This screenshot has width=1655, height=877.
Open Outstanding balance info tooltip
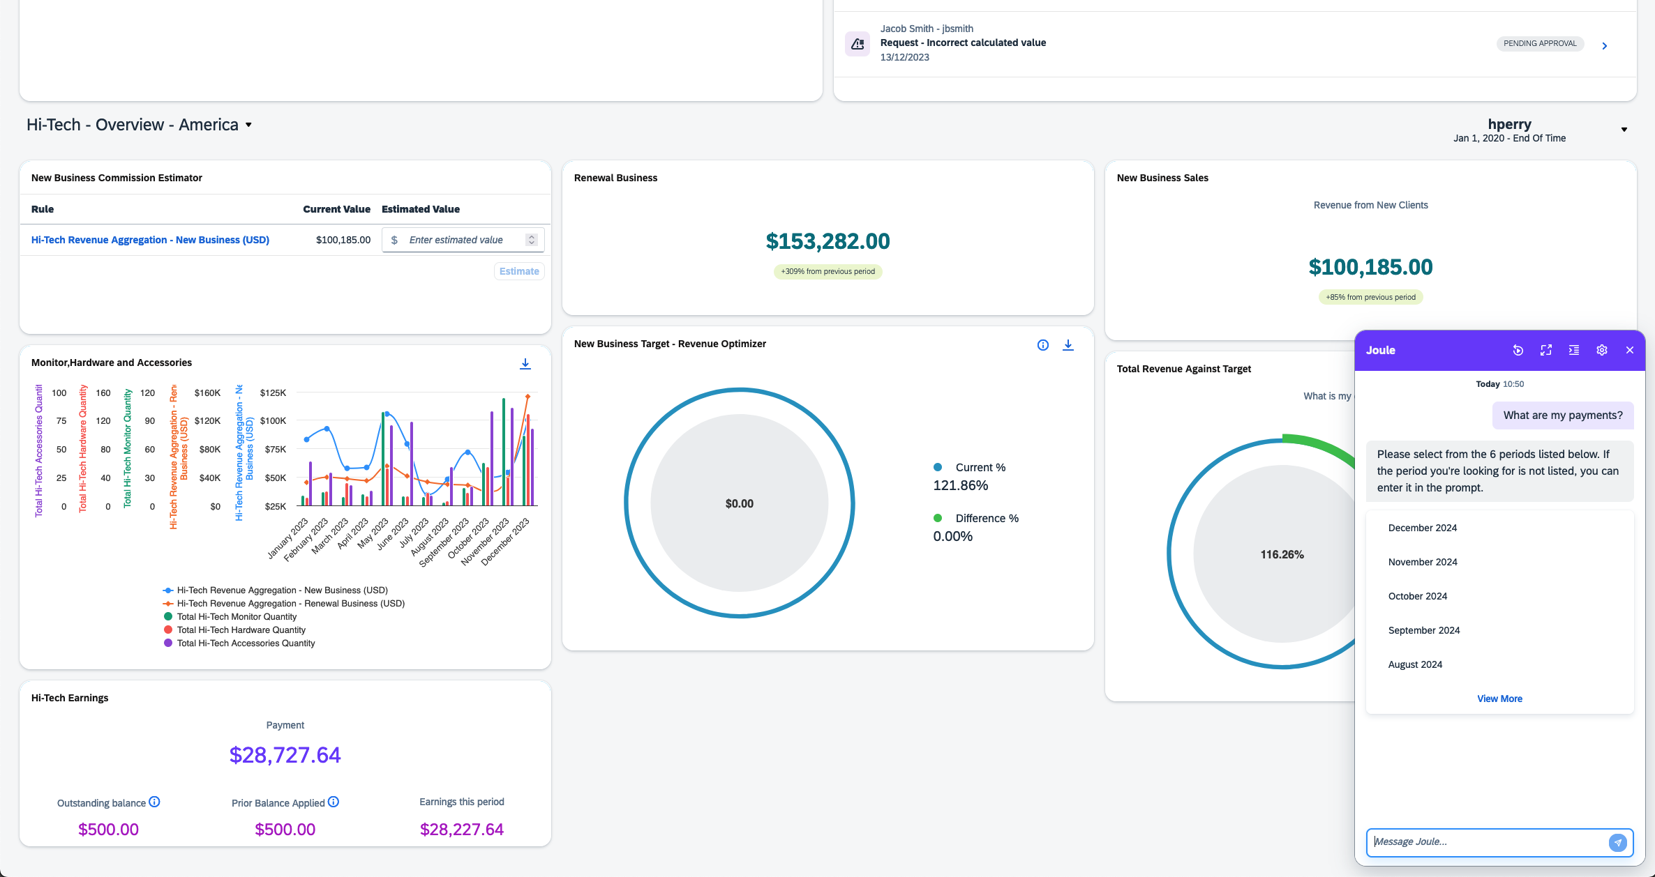click(155, 802)
